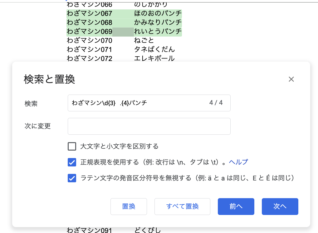Uncheck 正規表現を使用する checkbox
The height and width of the screenshot is (233, 318).
point(72,162)
